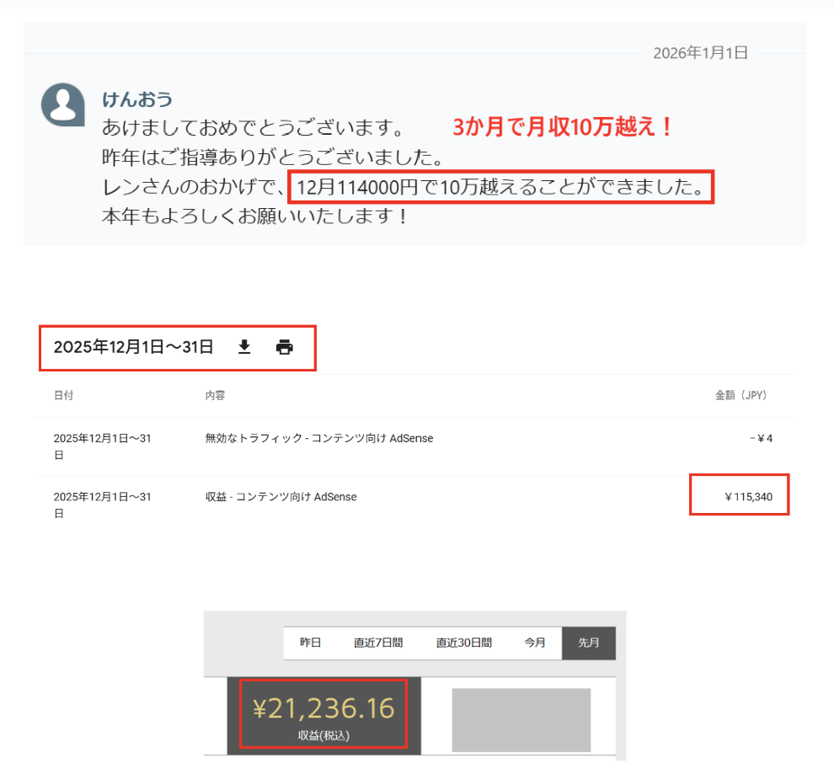
Task: Click the user avatar icon
Action: (x=63, y=104)
